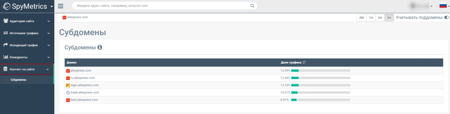
Task: Open the dropdown arrow next to SpyMetrics
Action: tap(51, 6)
